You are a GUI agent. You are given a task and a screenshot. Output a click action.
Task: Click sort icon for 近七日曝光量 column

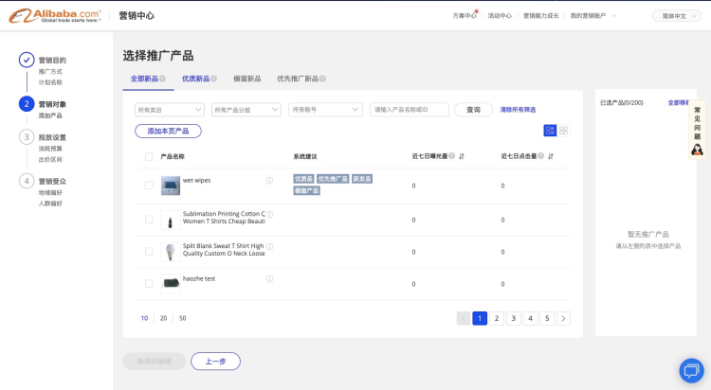click(462, 156)
